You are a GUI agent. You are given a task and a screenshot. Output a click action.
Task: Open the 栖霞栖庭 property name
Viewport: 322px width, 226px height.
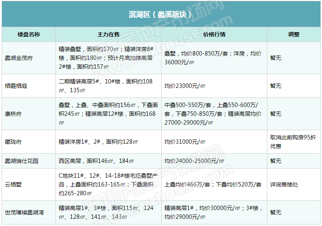click(x=16, y=86)
